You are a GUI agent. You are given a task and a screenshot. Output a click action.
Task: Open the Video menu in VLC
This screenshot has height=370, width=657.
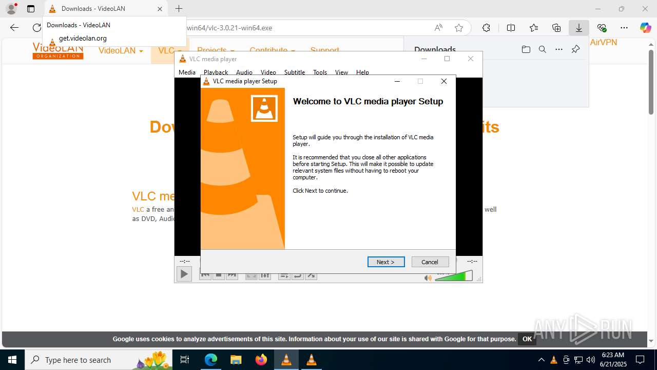tap(268, 72)
